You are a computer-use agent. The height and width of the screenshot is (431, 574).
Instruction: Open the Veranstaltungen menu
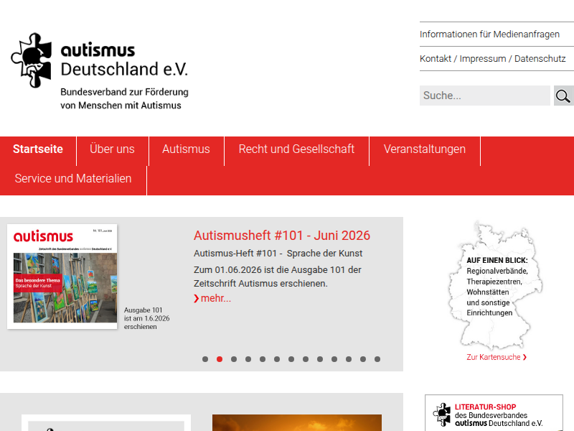coord(425,149)
